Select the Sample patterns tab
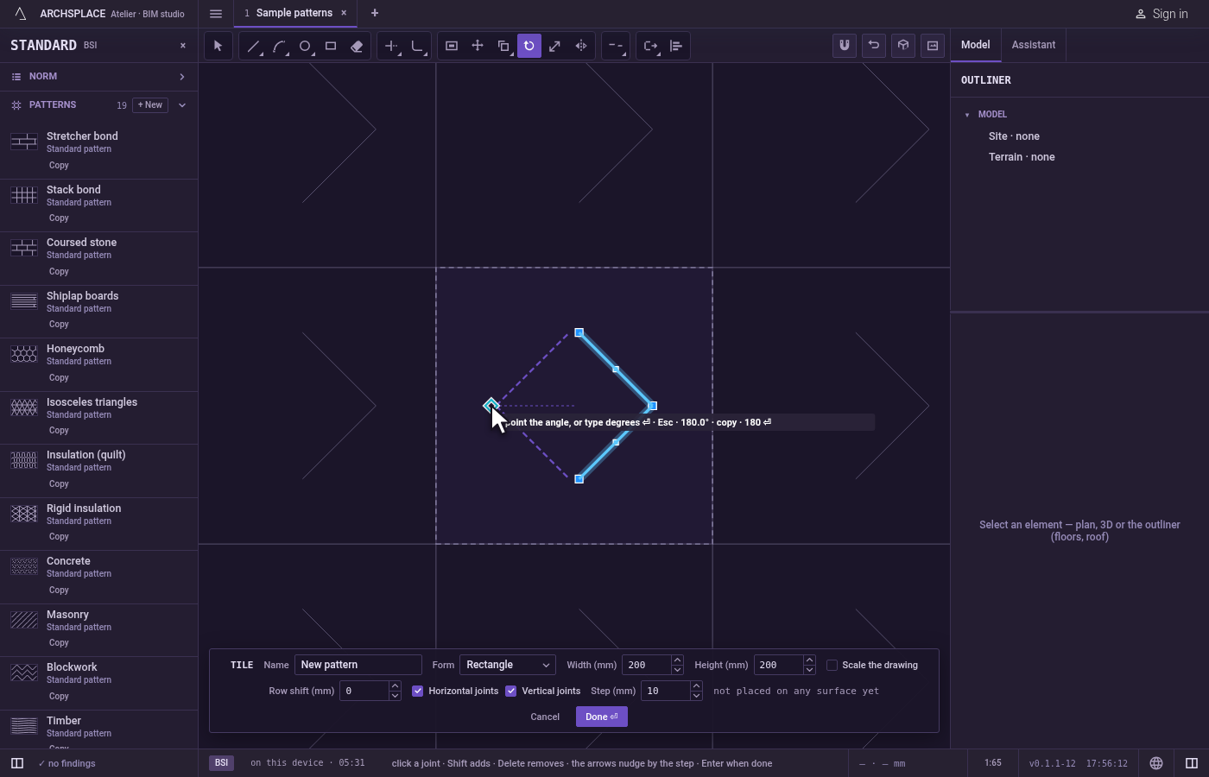 (x=294, y=13)
